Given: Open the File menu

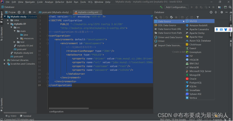Looking at the screenshot, I should tap(8, 2).
